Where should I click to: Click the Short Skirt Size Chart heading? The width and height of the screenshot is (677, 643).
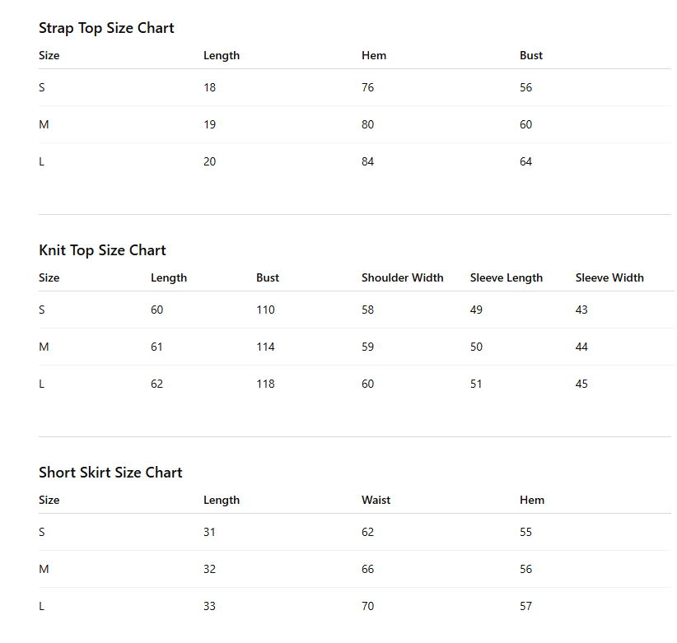click(x=110, y=473)
